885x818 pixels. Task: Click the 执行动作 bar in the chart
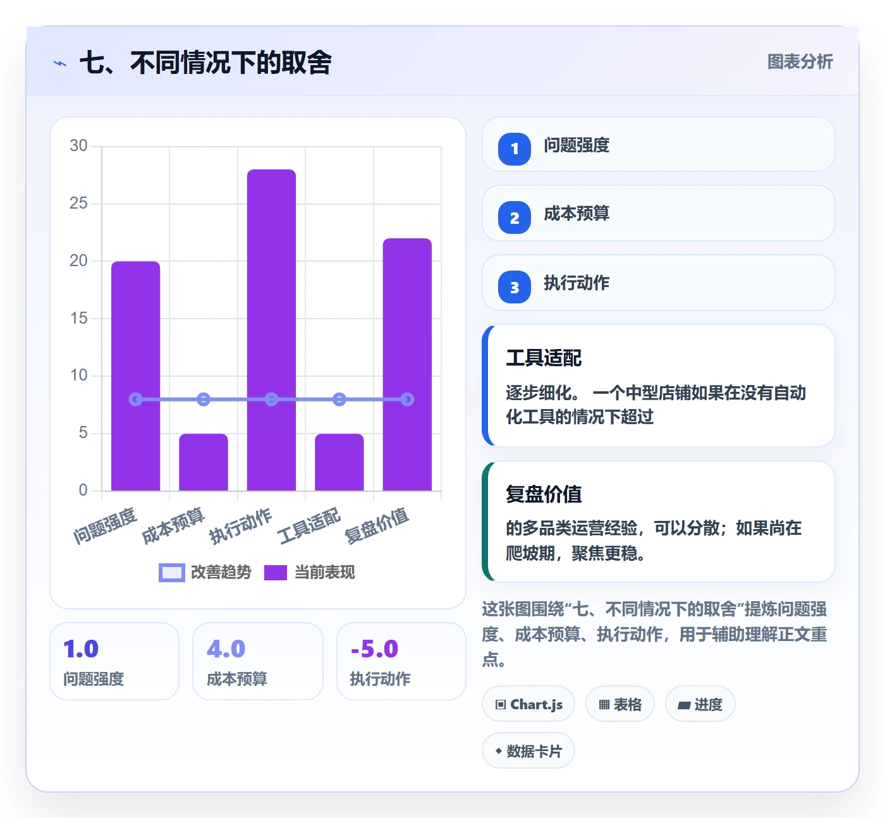tap(271, 330)
